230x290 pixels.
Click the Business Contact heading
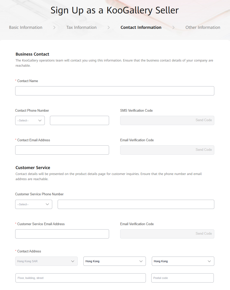coord(32,54)
